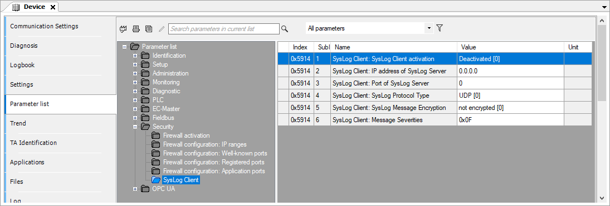Select the Identification tree folder icon
Image resolution: width=610 pixels, height=206 pixels.
[145, 56]
